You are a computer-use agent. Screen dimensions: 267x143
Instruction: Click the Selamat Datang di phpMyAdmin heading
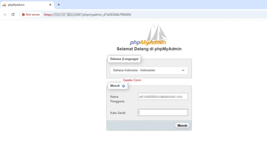coord(149,49)
